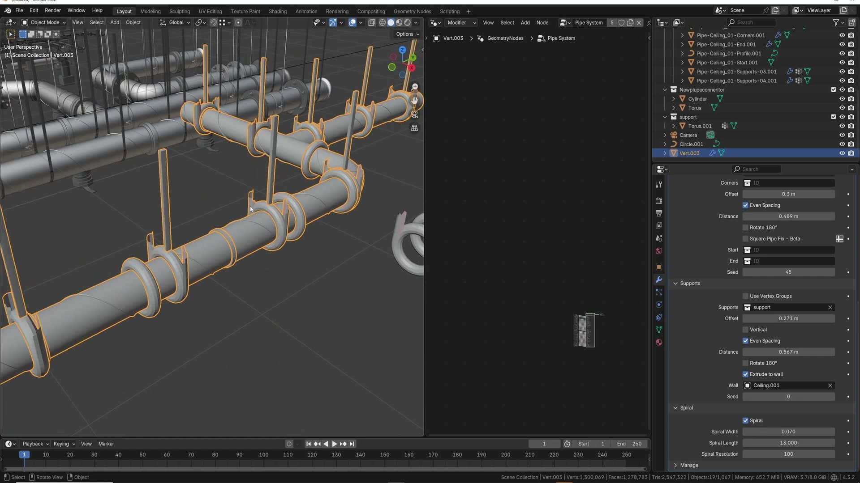The width and height of the screenshot is (860, 483).
Task: Open the View Layer properties tab icon
Action: pyautogui.click(x=658, y=226)
